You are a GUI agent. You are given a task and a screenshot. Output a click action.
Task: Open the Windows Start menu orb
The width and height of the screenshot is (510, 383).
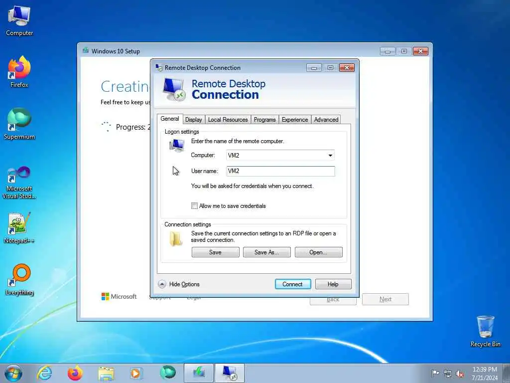(x=13, y=373)
